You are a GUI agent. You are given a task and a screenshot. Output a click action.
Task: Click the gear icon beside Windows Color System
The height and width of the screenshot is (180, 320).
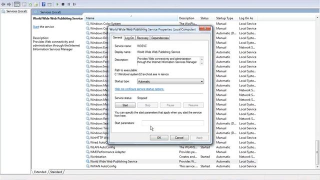[88, 23]
